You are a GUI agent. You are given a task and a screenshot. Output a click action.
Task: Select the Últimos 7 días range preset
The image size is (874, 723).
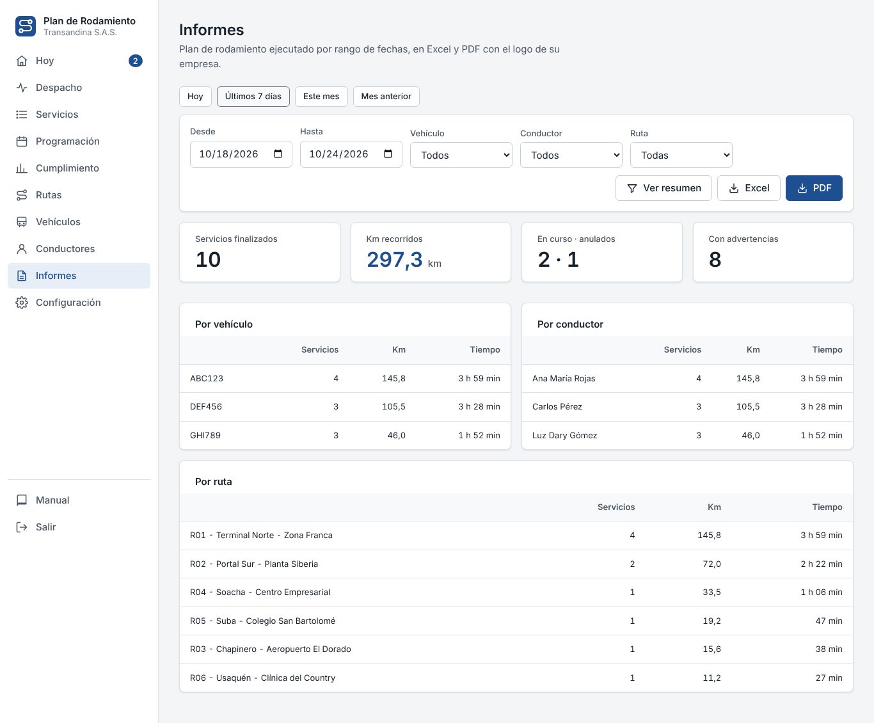click(253, 97)
